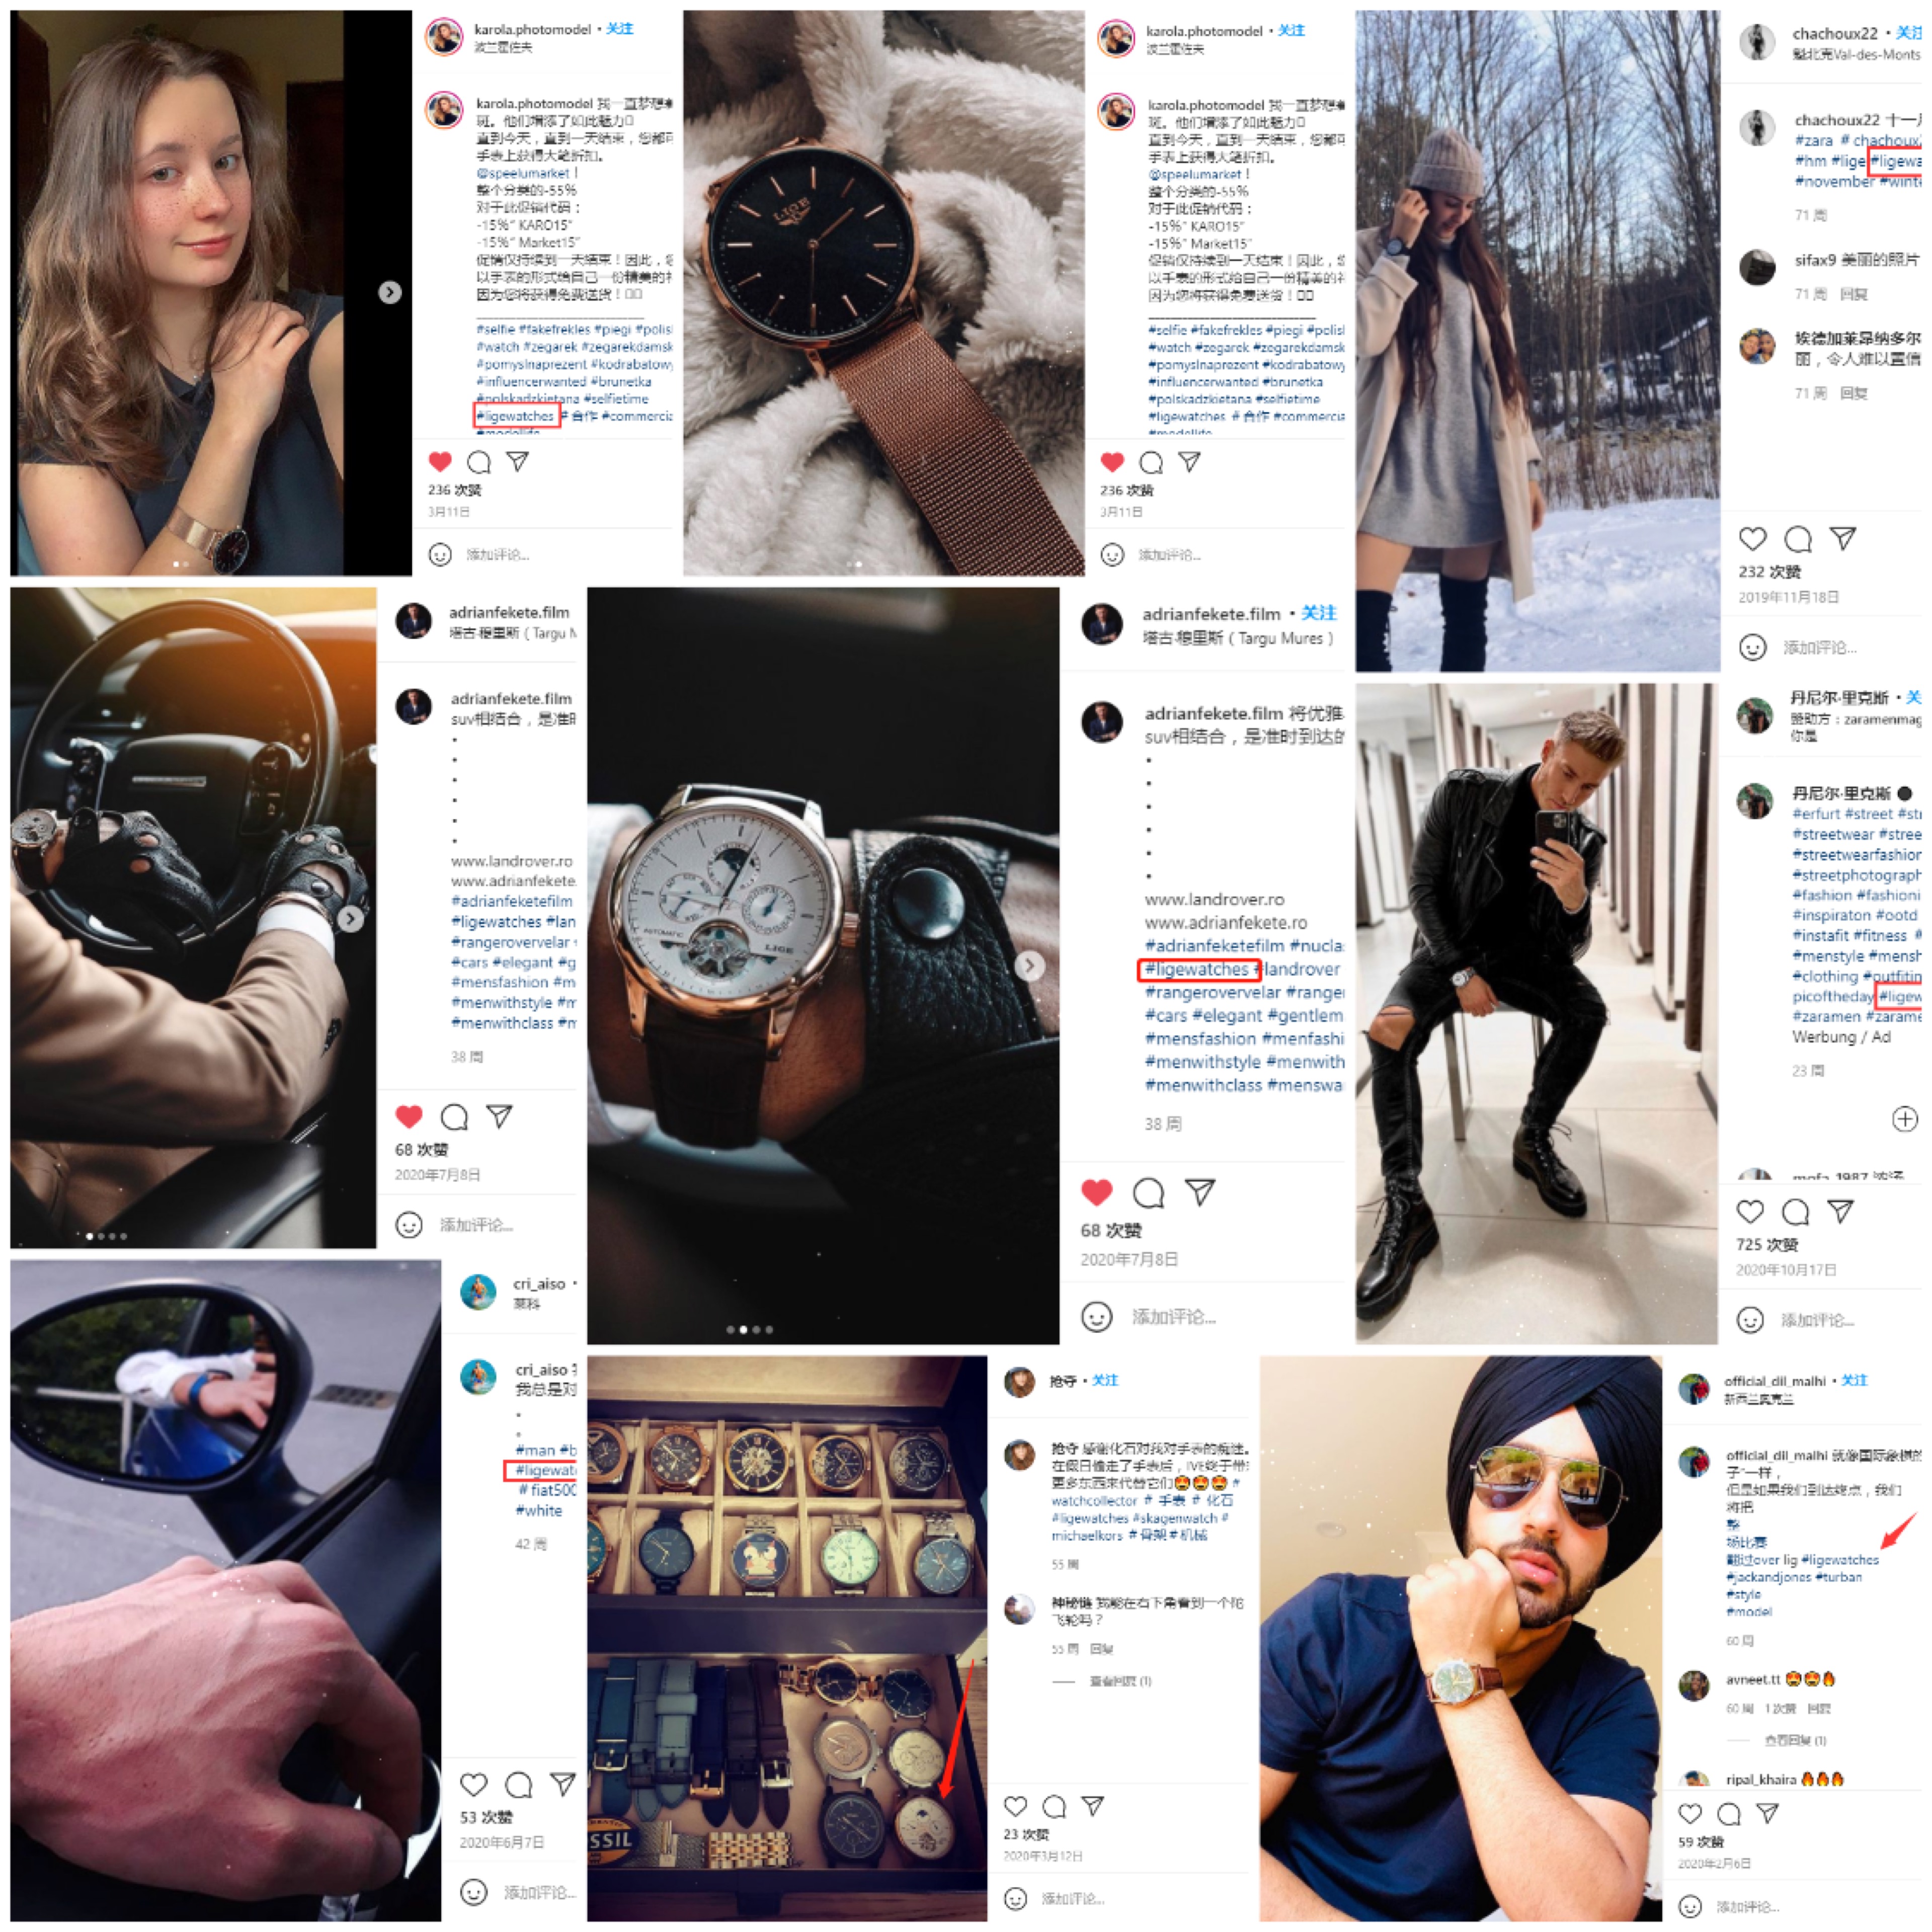Screen dimensions: 1932x1932
Task: Go to next photo in karola selfie carousel
Action: tap(390, 292)
